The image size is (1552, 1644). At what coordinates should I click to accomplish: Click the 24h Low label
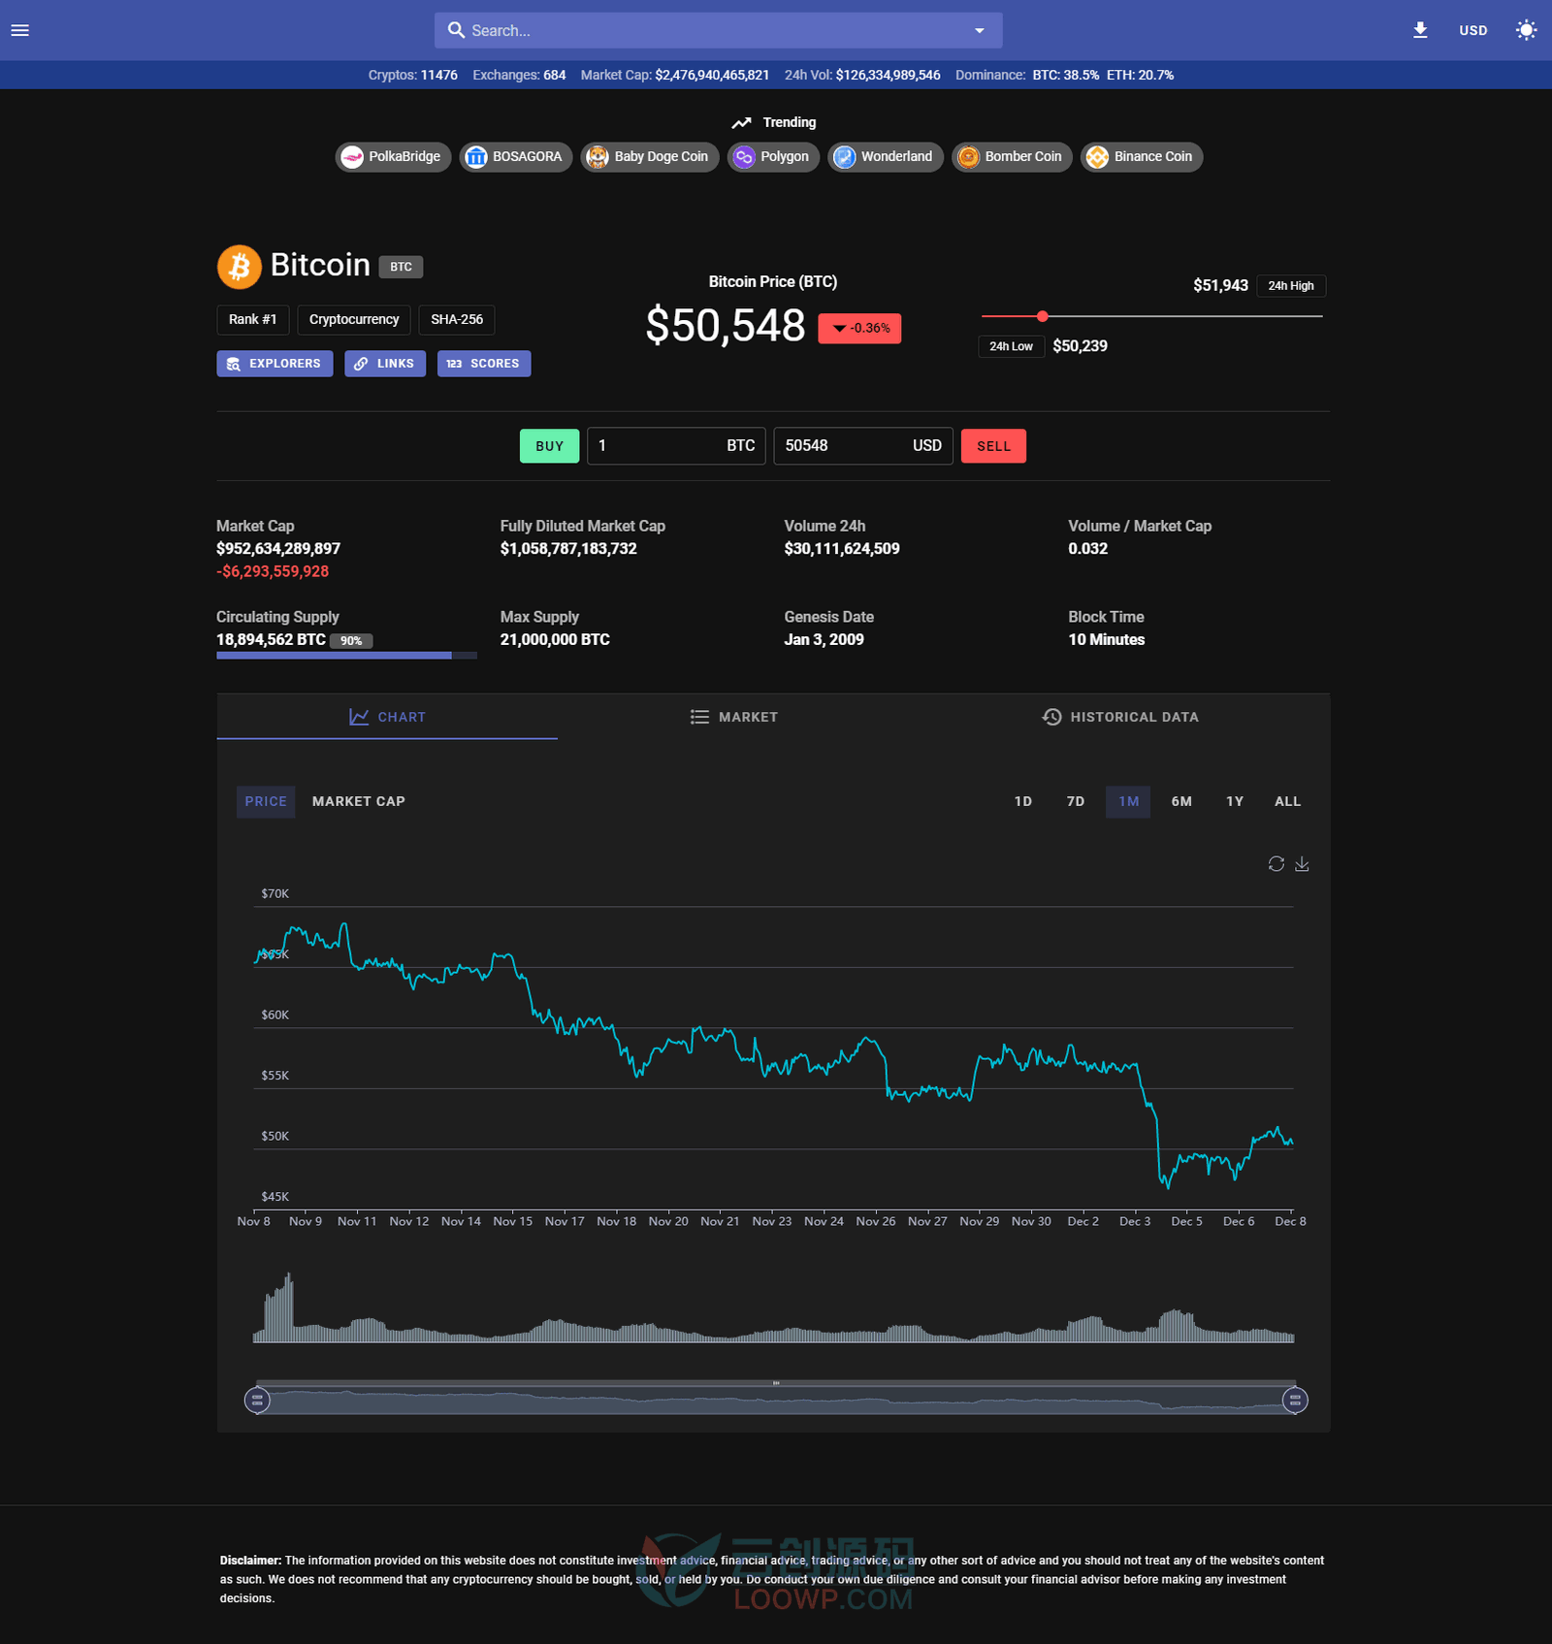pos(1011,346)
